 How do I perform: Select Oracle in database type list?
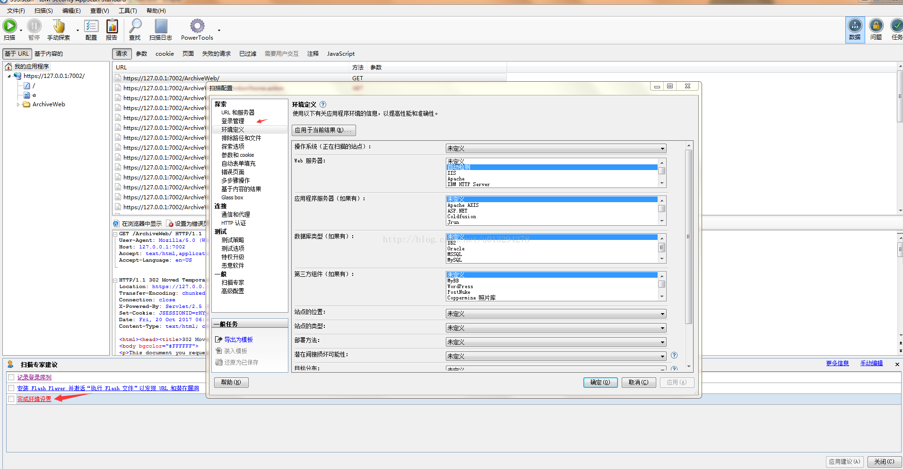[x=552, y=248]
